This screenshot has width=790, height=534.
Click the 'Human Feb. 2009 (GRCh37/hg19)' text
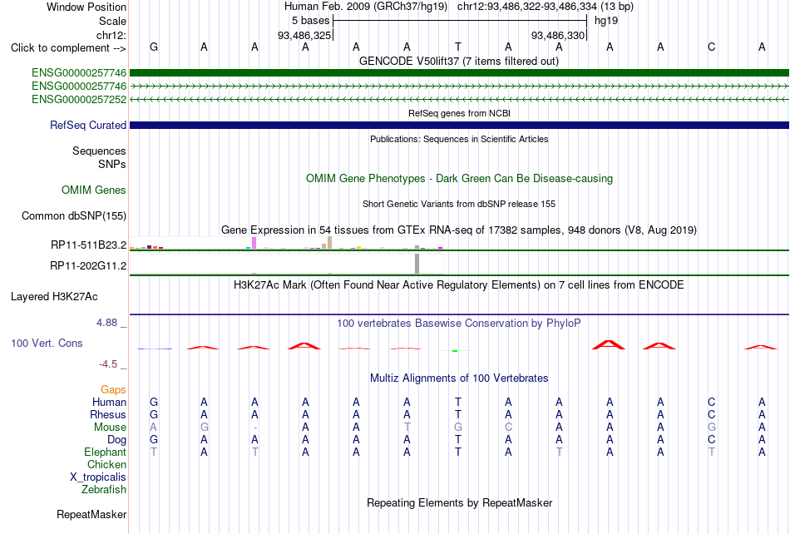366,7
